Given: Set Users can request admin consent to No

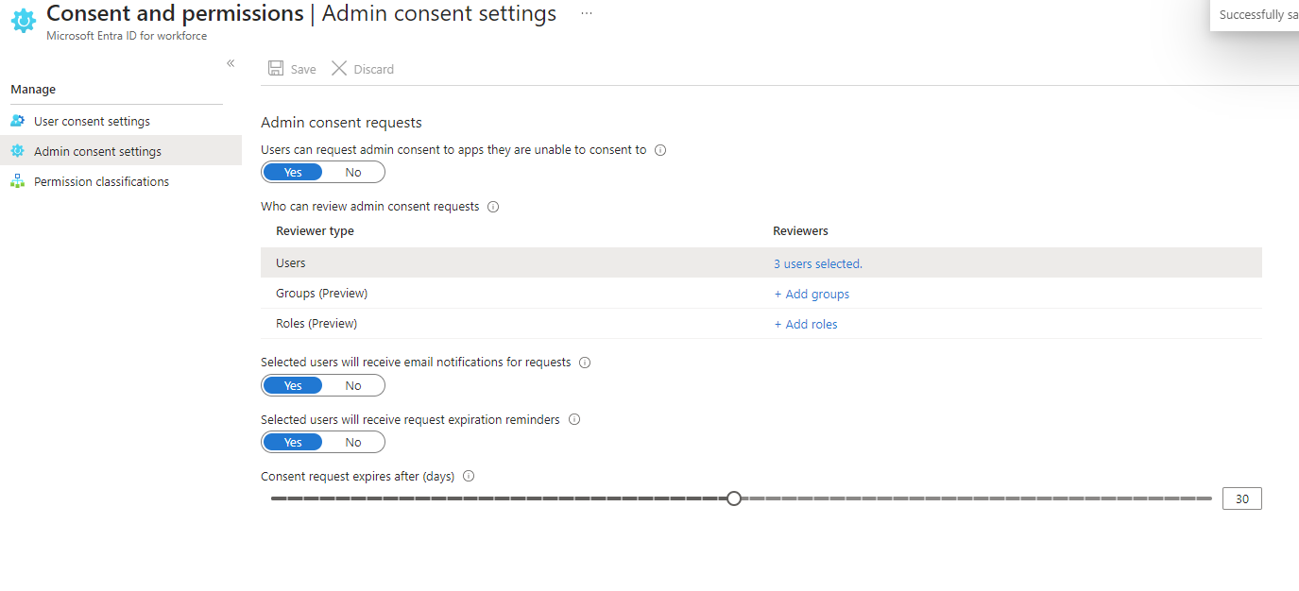Looking at the screenshot, I should pos(352,171).
